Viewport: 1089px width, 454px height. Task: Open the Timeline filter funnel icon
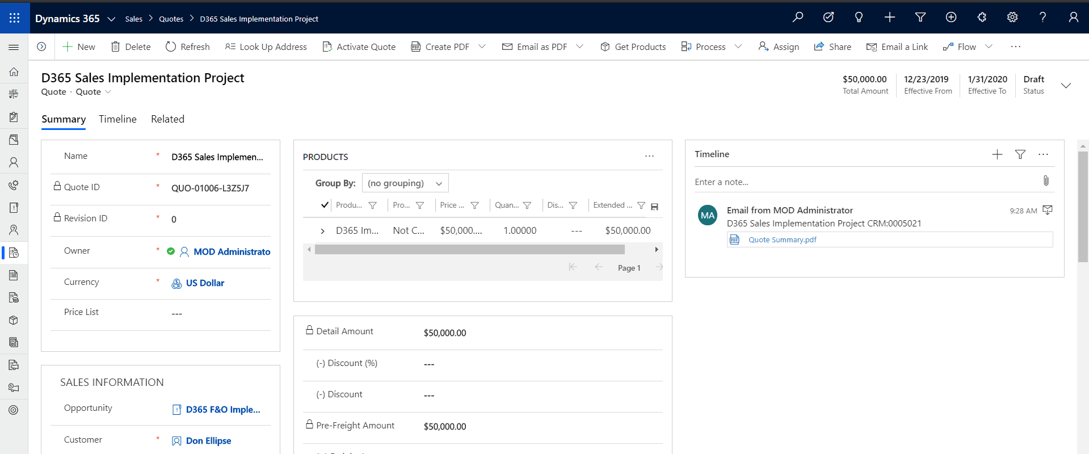click(1020, 154)
